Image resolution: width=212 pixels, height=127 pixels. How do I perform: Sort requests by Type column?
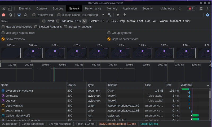tap(96, 85)
